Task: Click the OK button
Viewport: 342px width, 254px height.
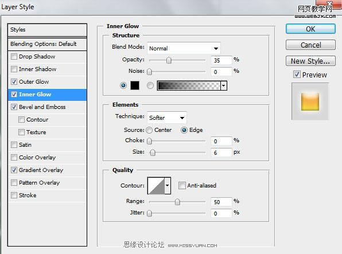Action: tap(310, 29)
